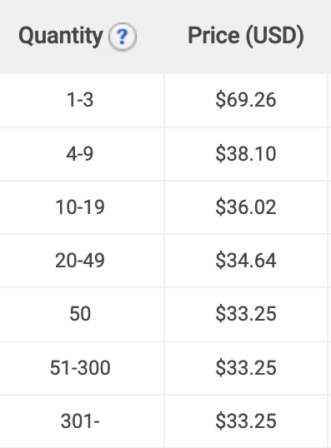Click the Quantity help question mark icon
The width and height of the screenshot is (331, 448).
(123, 37)
